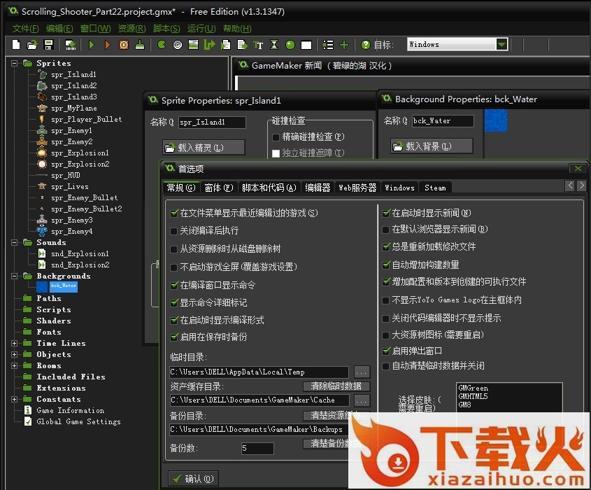The width and height of the screenshot is (591, 490).
Task: Click 确认 button in preferences
Action: [193, 479]
